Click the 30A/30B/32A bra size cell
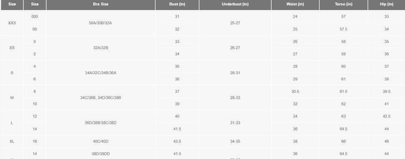This screenshot has height=159, width=405. point(101,23)
